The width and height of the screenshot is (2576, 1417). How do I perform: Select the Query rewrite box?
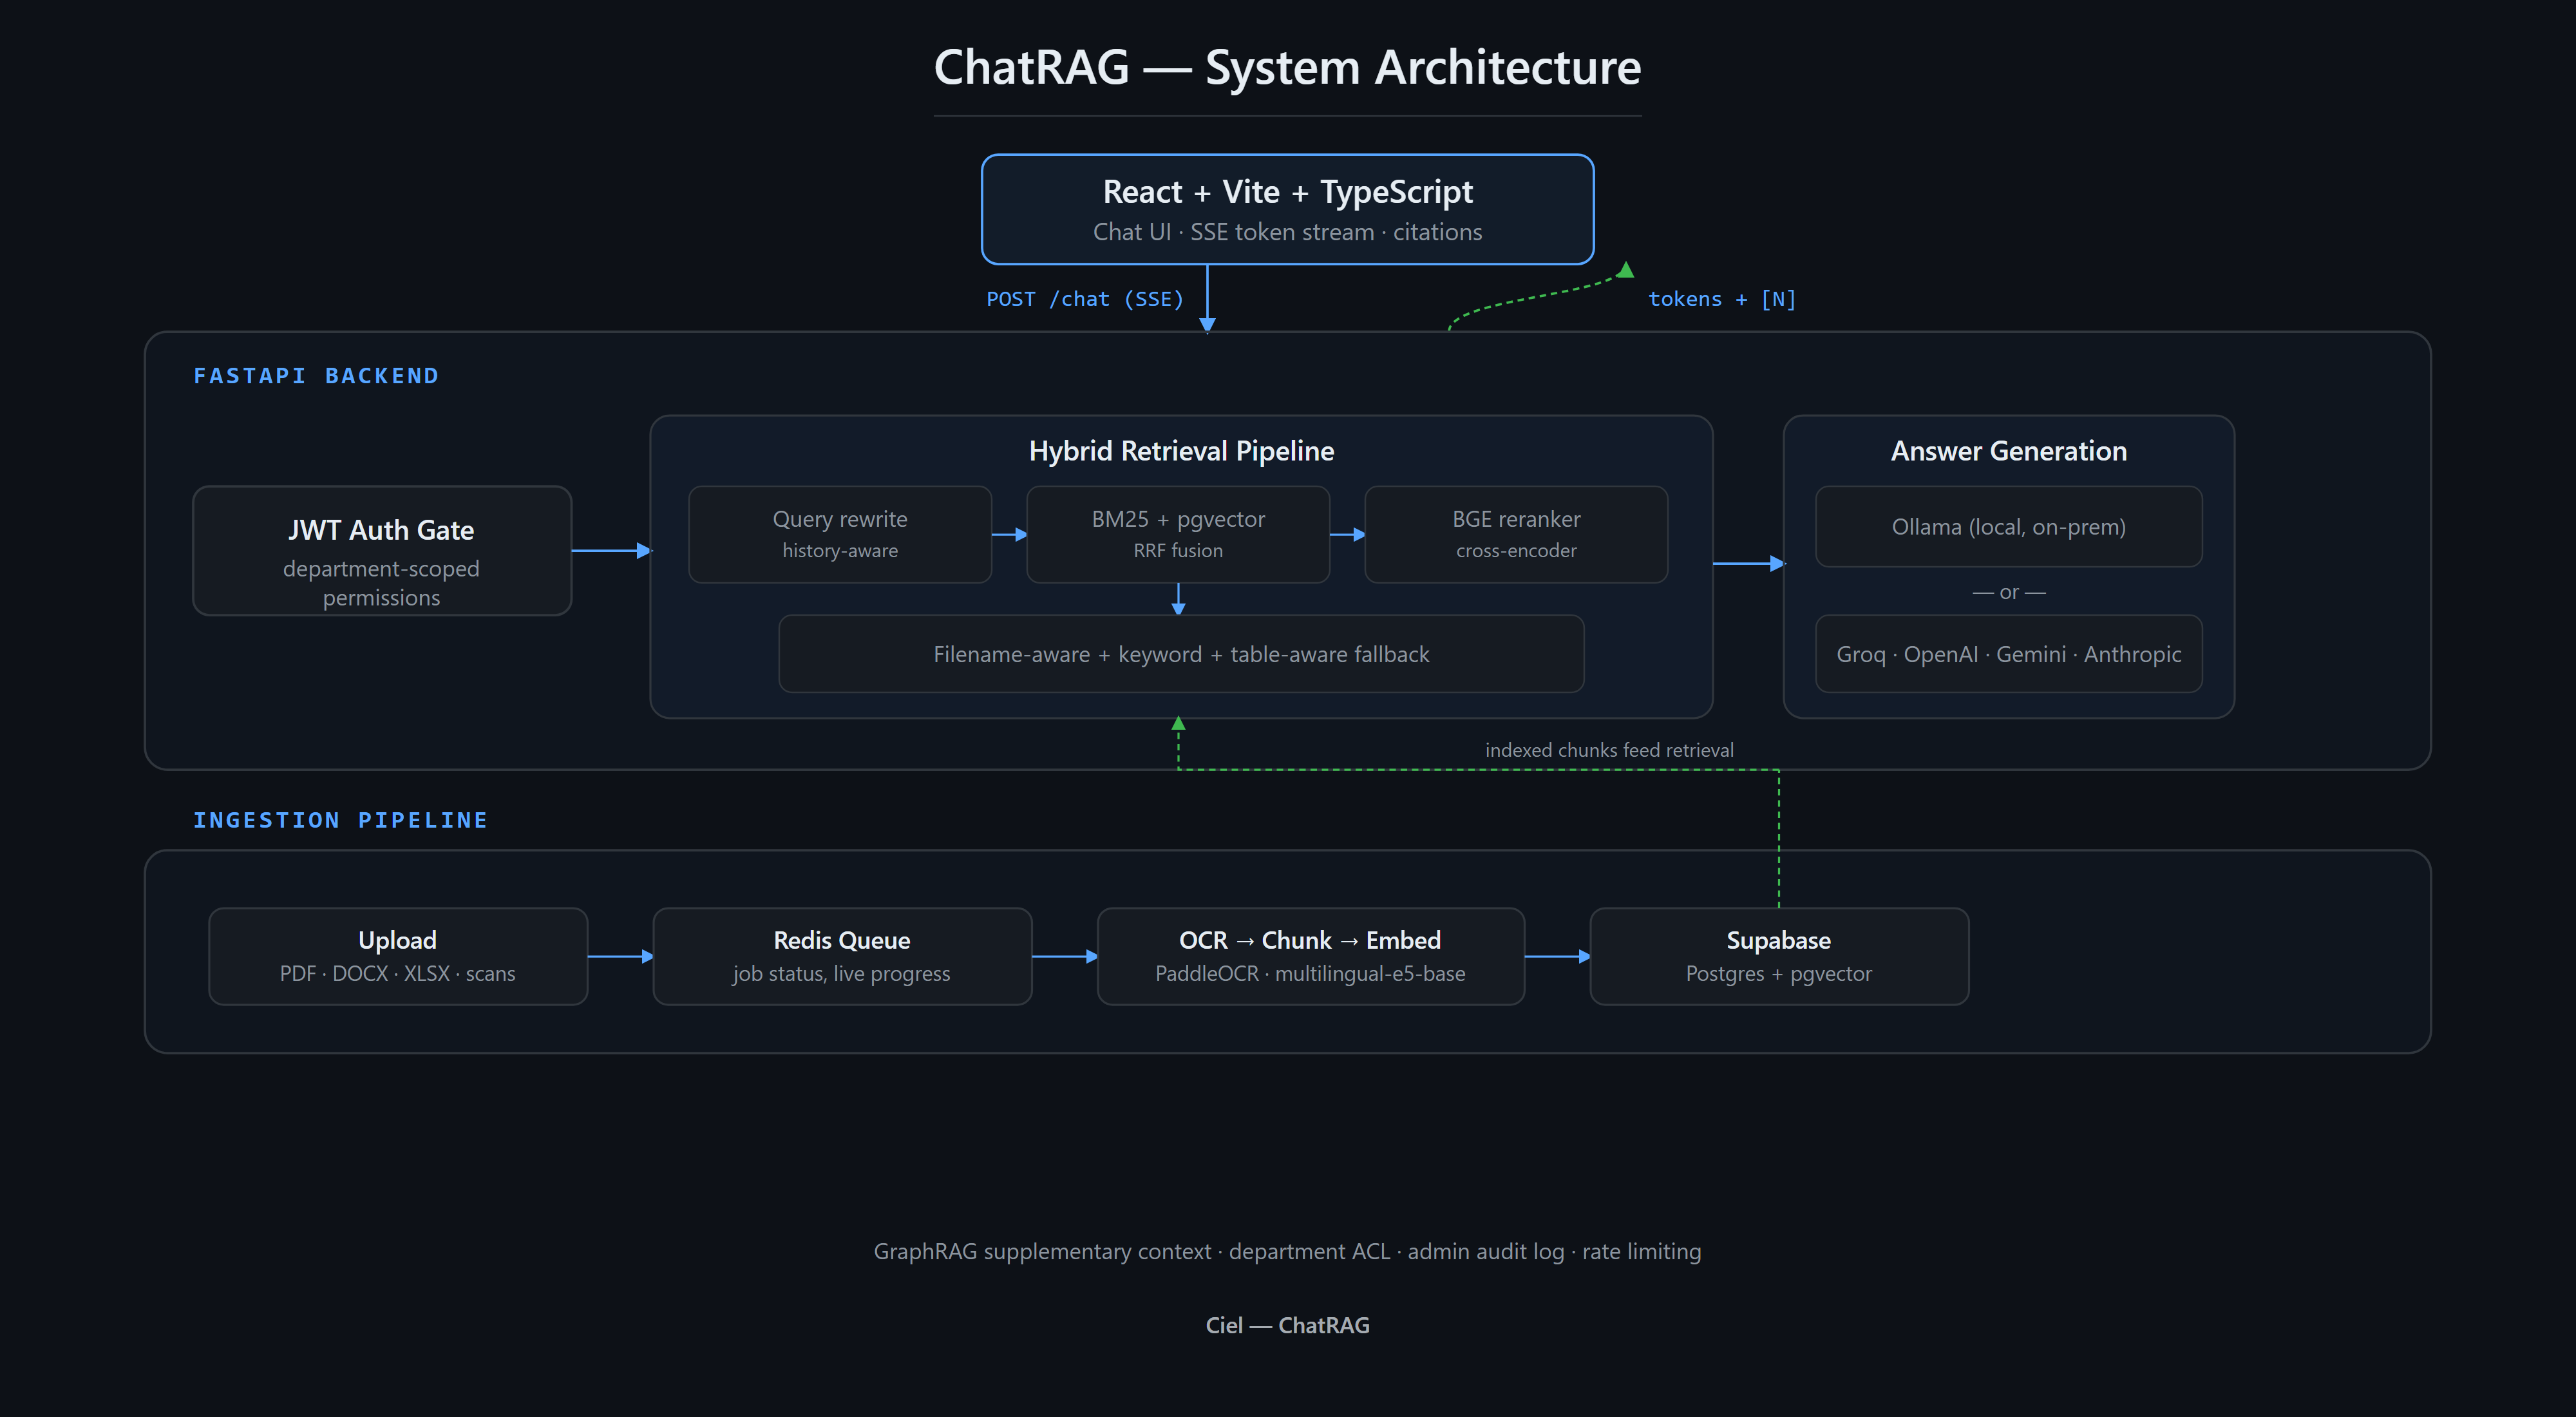[840, 534]
